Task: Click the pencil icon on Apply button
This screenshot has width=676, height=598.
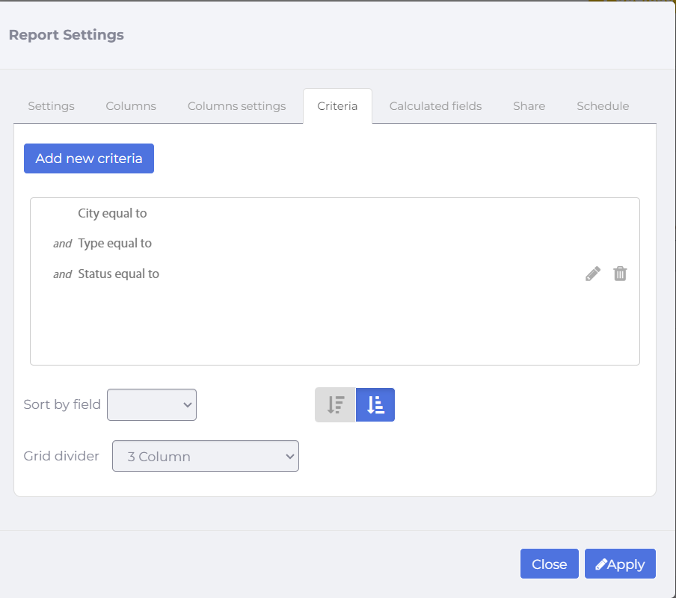Action: (x=601, y=564)
